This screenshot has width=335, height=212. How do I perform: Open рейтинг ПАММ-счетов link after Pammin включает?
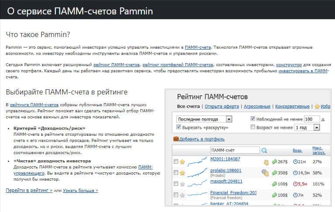[117, 65]
